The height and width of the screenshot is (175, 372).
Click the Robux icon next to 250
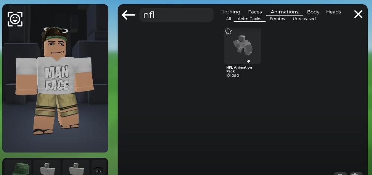point(229,75)
